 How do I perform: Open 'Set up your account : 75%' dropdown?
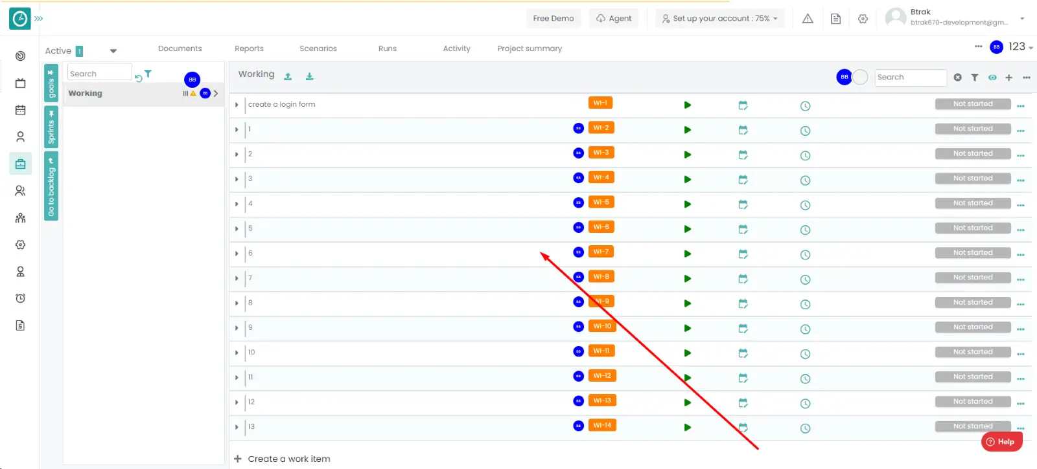(x=720, y=19)
